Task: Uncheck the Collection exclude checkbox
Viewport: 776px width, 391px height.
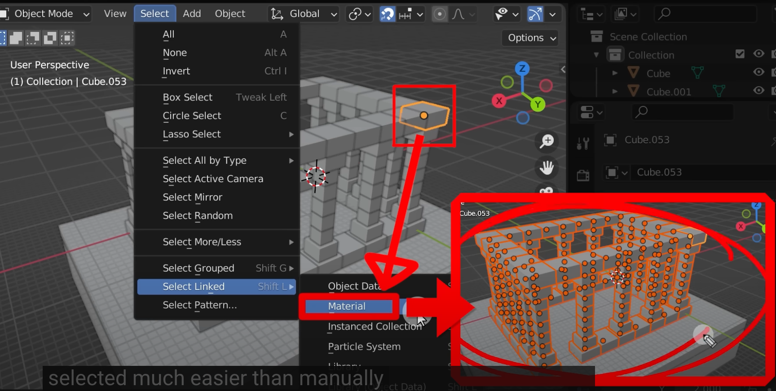Action: pyautogui.click(x=740, y=54)
